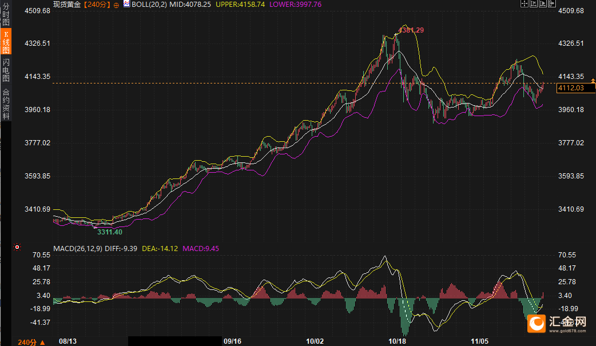The height and width of the screenshot is (346, 596).
Task: Click the high price label 4381.29
Action: [x=411, y=30]
